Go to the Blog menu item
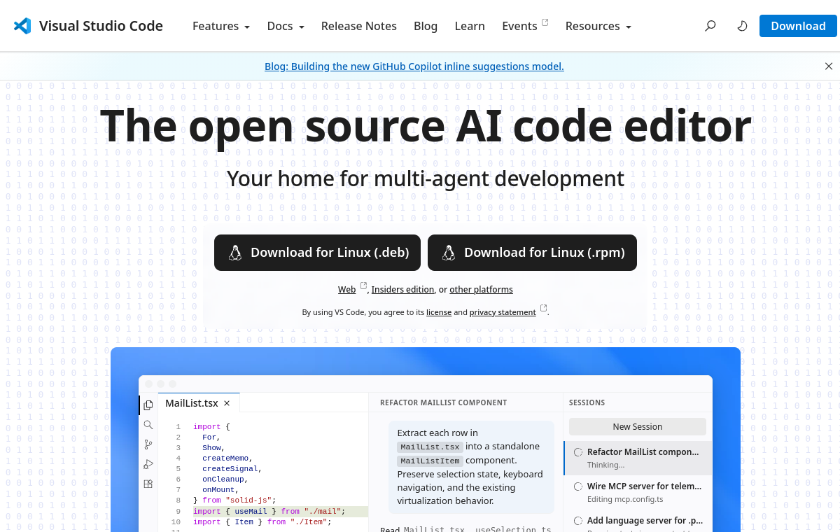Image resolution: width=840 pixels, height=532 pixels. pyautogui.click(x=426, y=26)
